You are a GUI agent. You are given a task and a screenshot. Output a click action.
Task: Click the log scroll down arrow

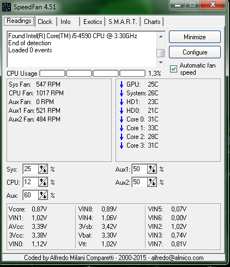pyautogui.click(x=161, y=63)
